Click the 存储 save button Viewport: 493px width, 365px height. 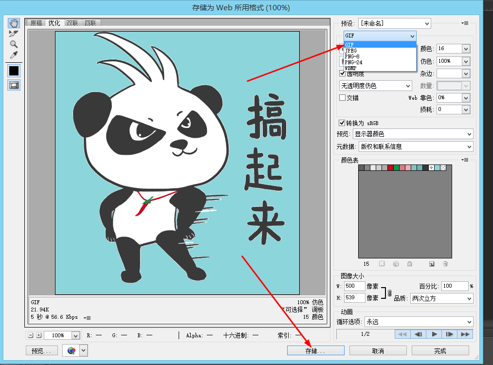315,350
